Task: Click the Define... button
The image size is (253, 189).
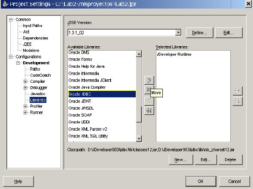Action: [200, 33]
